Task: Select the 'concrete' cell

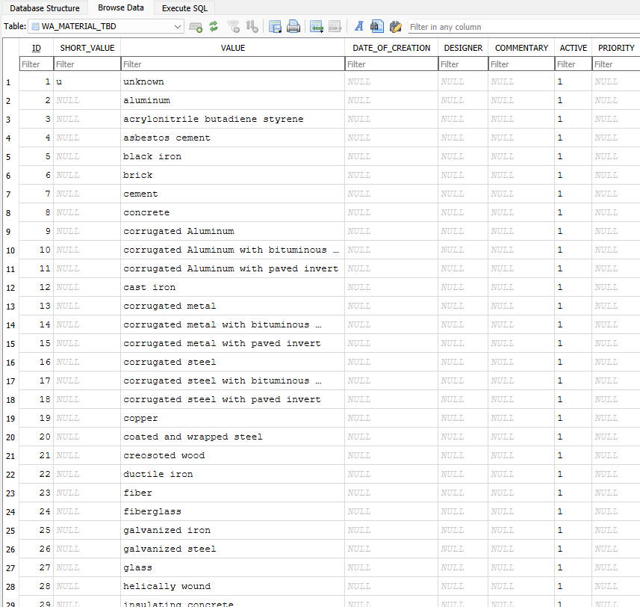Action: (x=233, y=212)
